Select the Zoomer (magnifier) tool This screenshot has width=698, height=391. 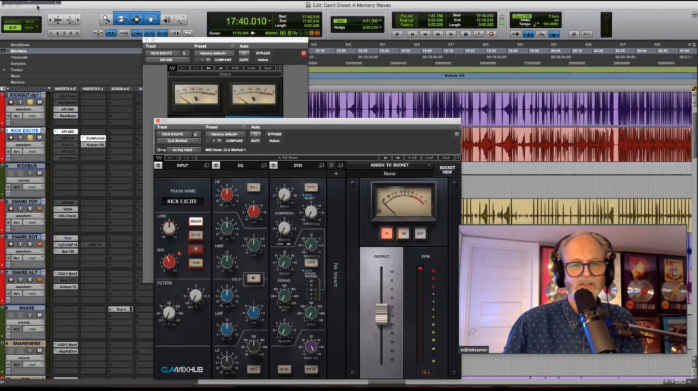pos(106,19)
